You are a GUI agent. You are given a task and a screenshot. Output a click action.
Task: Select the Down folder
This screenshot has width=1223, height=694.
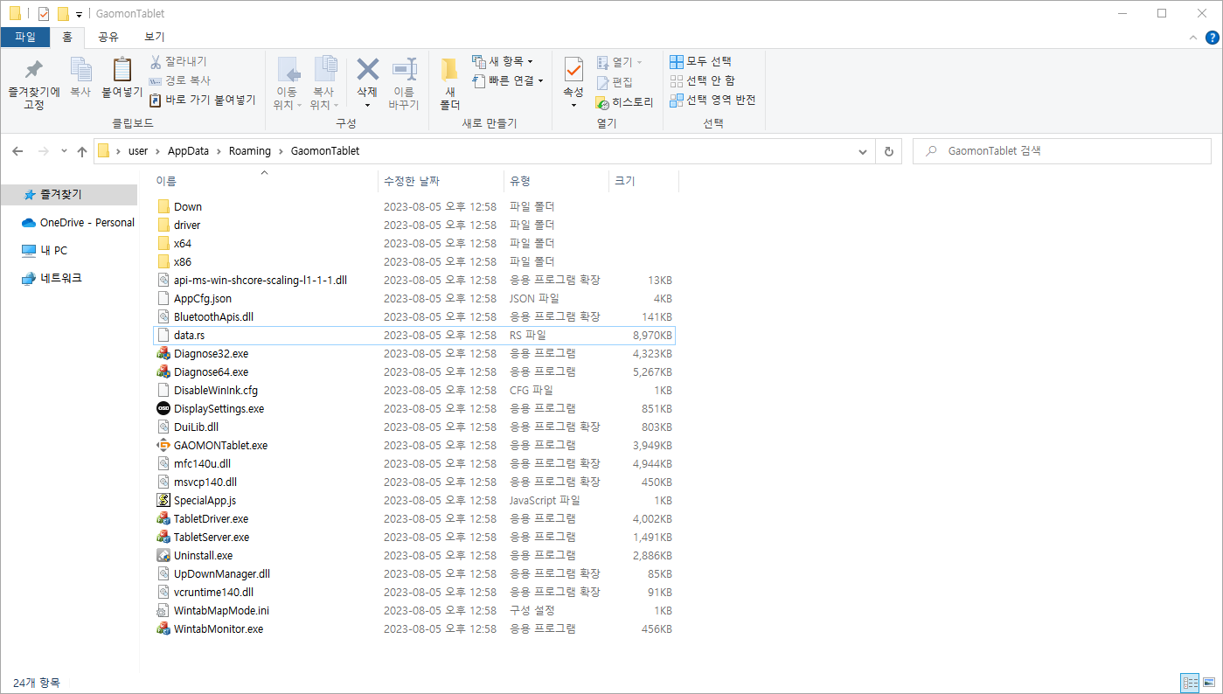[x=413, y=206]
